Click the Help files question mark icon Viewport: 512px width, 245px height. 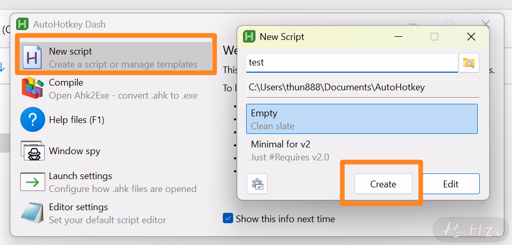(x=33, y=119)
